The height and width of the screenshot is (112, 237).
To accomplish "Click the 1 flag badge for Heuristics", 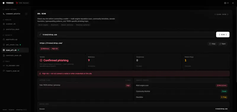I will click(224, 97).
